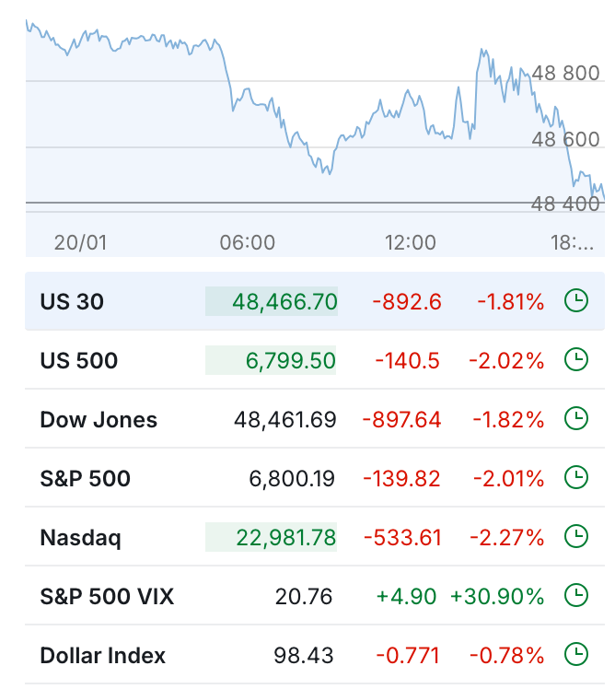615x689 pixels.
Task: Click the Nasdaq row clock icon
Action: [x=575, y=537]
